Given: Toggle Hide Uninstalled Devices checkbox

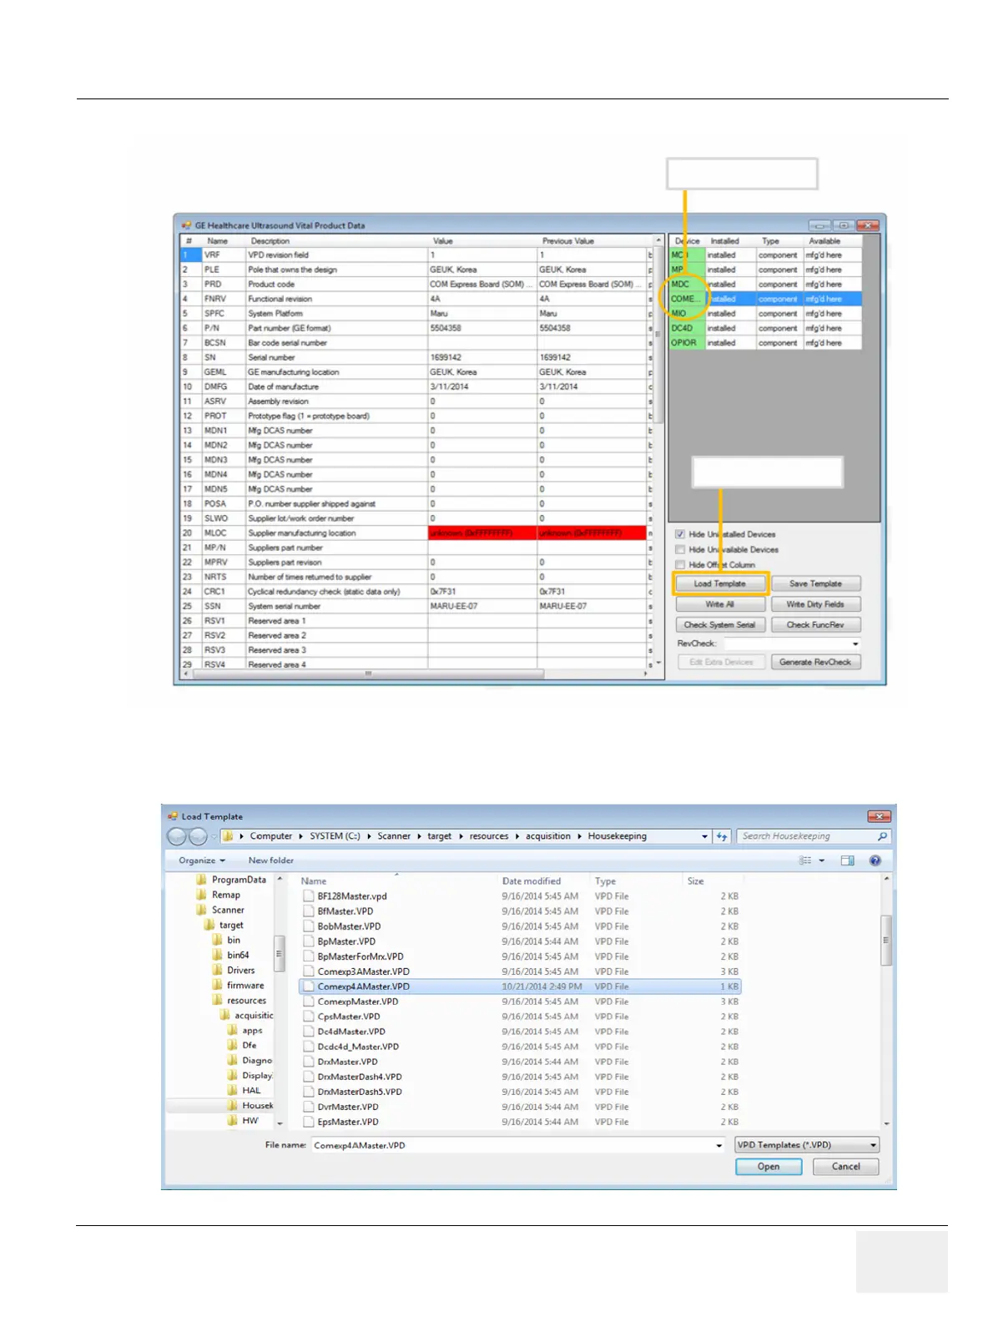Looking at the screenshot, I should click(680, 534).
